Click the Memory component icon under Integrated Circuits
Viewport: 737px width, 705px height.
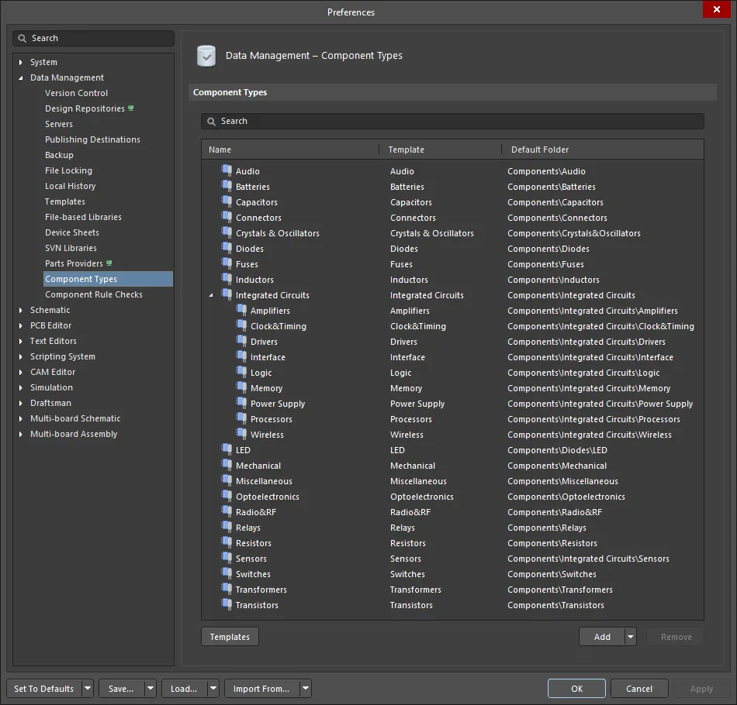pos(243,387)
